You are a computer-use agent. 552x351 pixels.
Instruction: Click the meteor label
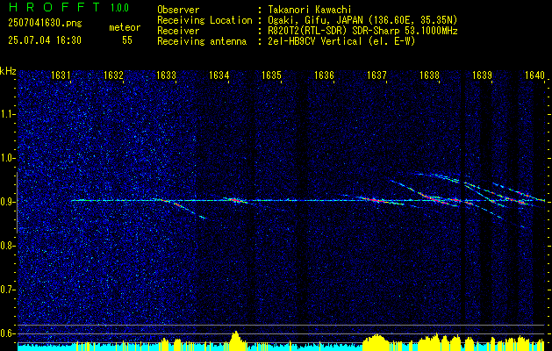(125, 27)
